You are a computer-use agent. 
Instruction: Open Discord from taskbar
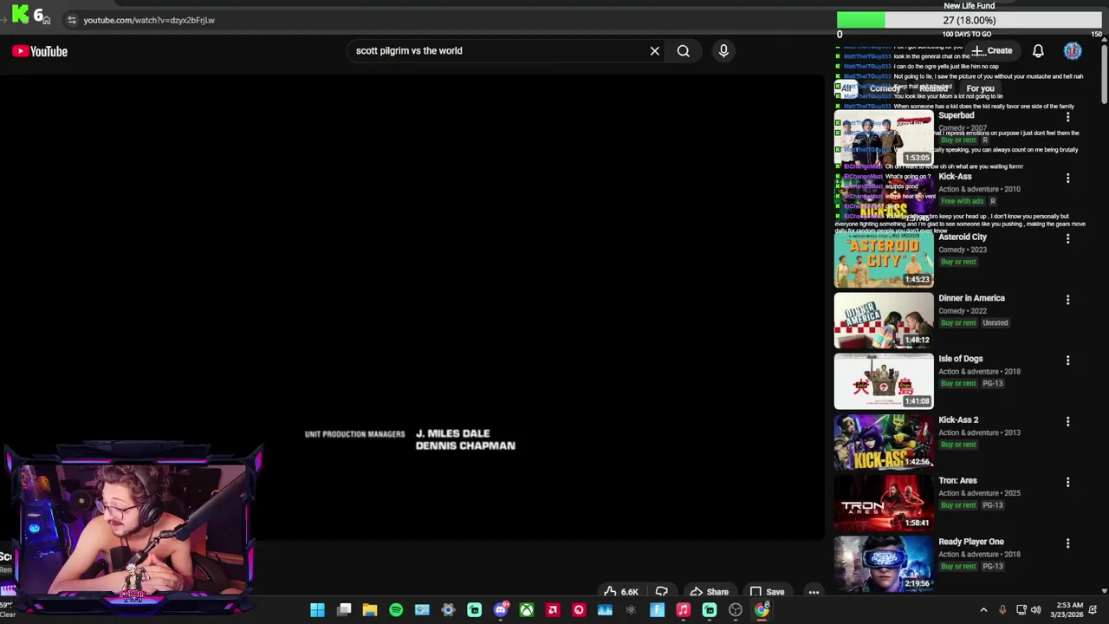501,610
